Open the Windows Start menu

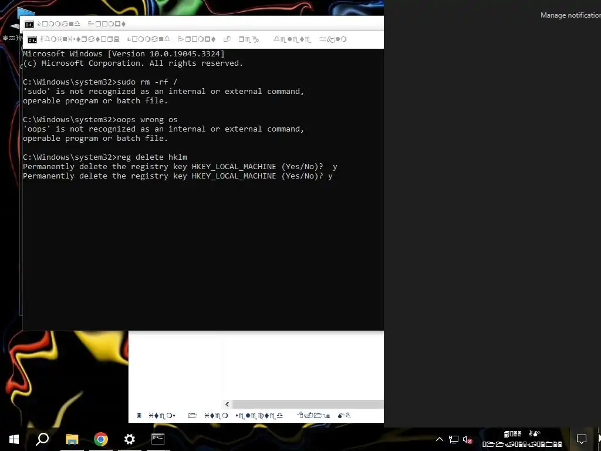(x=14, y=439)
